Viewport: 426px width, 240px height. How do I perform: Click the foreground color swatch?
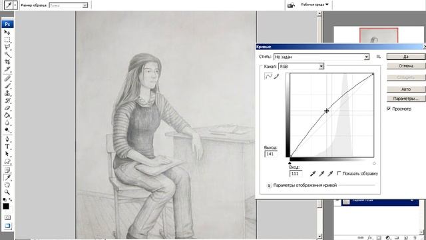pos(6,207)
